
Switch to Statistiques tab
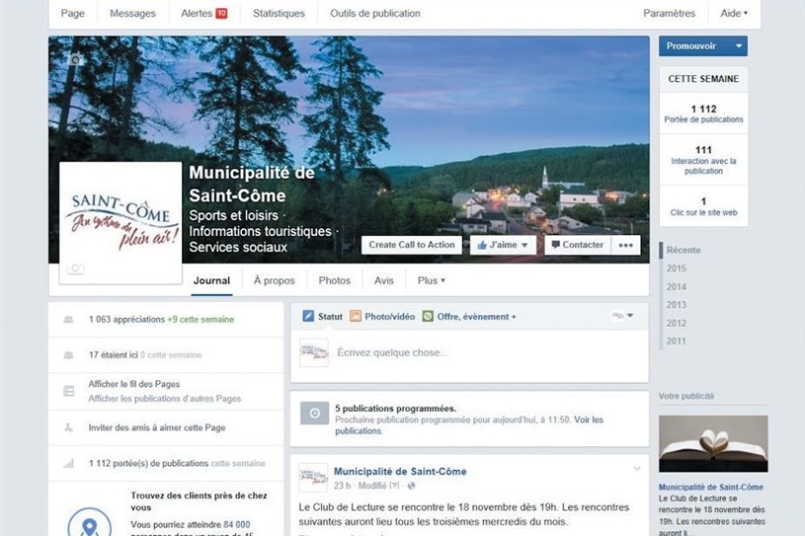(279, 14)
